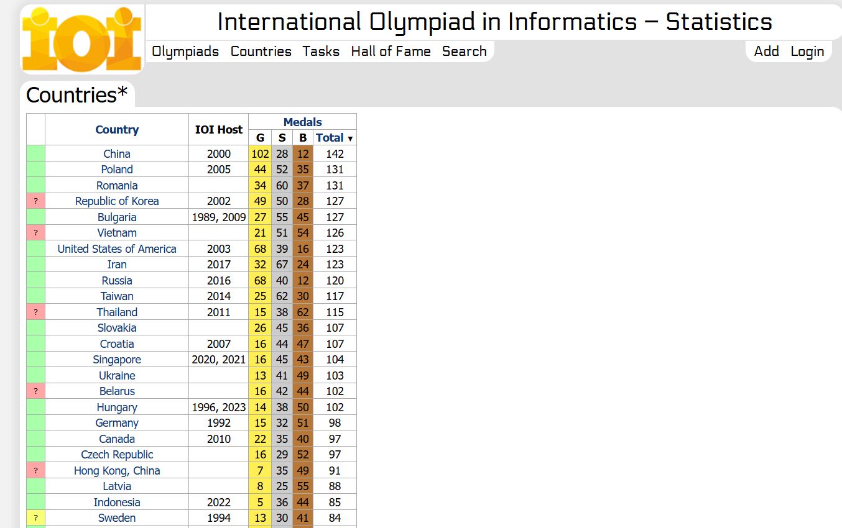Open the Latvia country link
The width and height of the screenshot is (842, 528).
pos(117,486)
